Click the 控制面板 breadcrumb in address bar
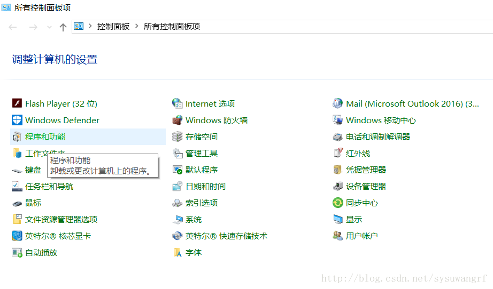This screenshot has width=493, height=289. pyautogui.click(x=113, y=27)
